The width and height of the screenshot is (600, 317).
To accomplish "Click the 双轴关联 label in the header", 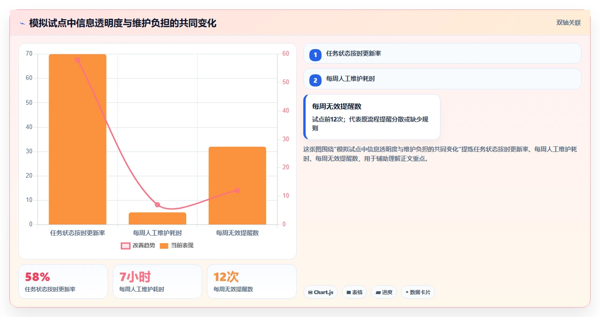I will 569,22.
